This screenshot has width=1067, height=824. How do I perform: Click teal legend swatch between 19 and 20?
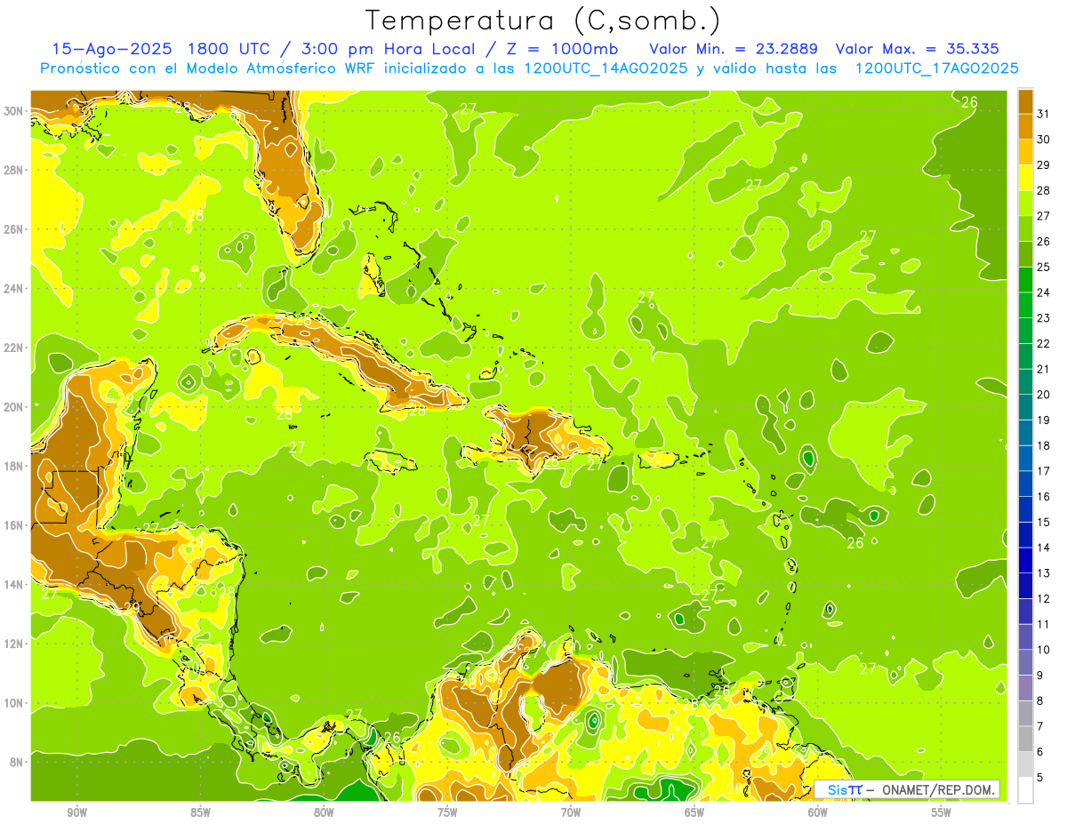pyautogui.click(x=1025, y=407)
